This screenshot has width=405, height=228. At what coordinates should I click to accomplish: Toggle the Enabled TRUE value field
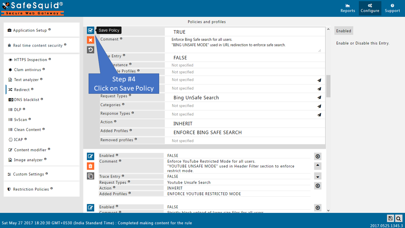click(245, 32)
